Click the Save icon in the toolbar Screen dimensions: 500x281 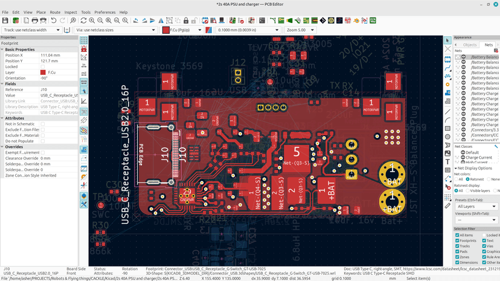pos(5,21)
